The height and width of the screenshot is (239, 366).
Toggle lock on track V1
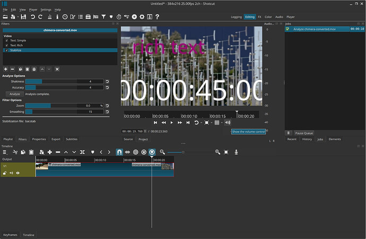5,173
